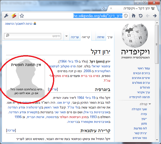The image size is (161, 144).
Task: Open a new tab with plus button
Action: 104,8
